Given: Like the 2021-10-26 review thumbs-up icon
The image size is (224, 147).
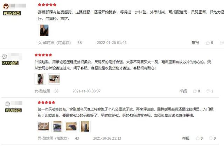Looking at the screenshot, I should coord(197,138).
